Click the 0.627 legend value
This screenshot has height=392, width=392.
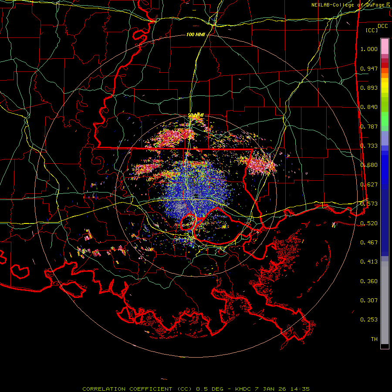pyautogui.click(x=369, y=185)
